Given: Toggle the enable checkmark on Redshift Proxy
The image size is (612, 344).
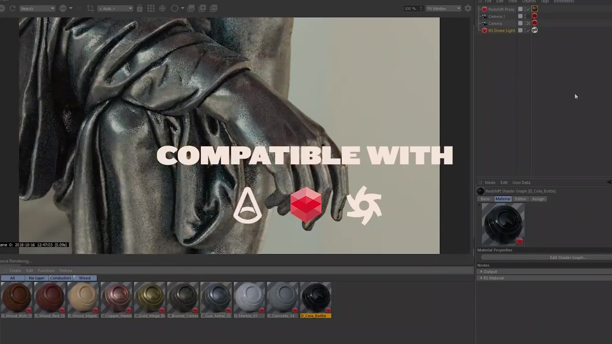Looking at the screenshot, I should pyautogui.click(x=528, y=9).
